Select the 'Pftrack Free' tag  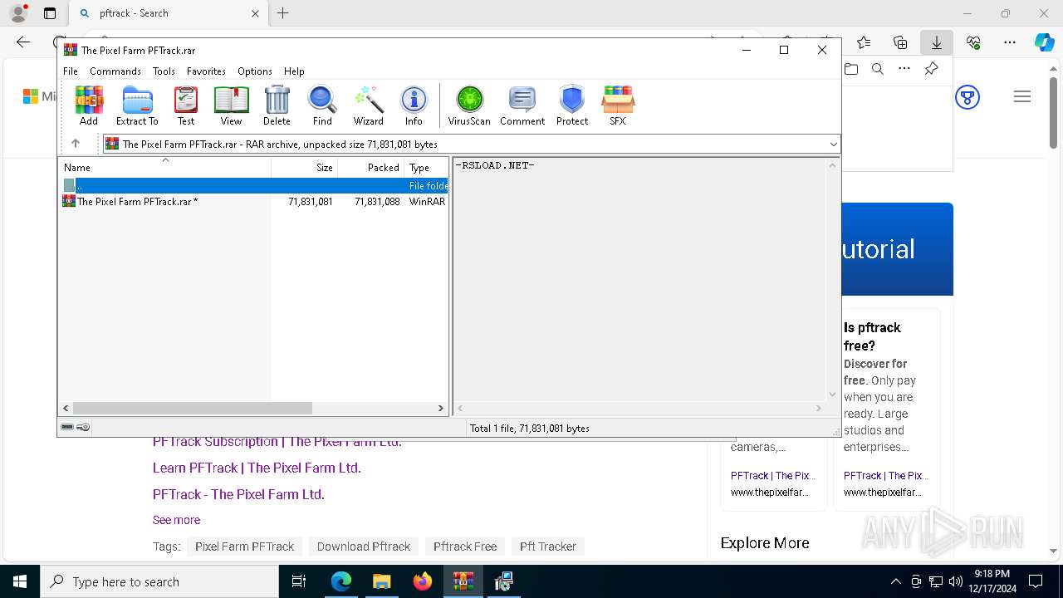pos(465,547)
